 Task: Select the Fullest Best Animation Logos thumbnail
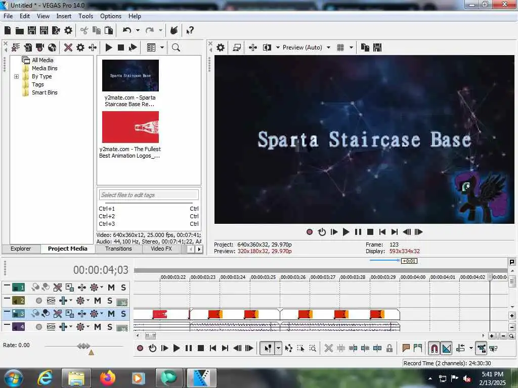131,127
